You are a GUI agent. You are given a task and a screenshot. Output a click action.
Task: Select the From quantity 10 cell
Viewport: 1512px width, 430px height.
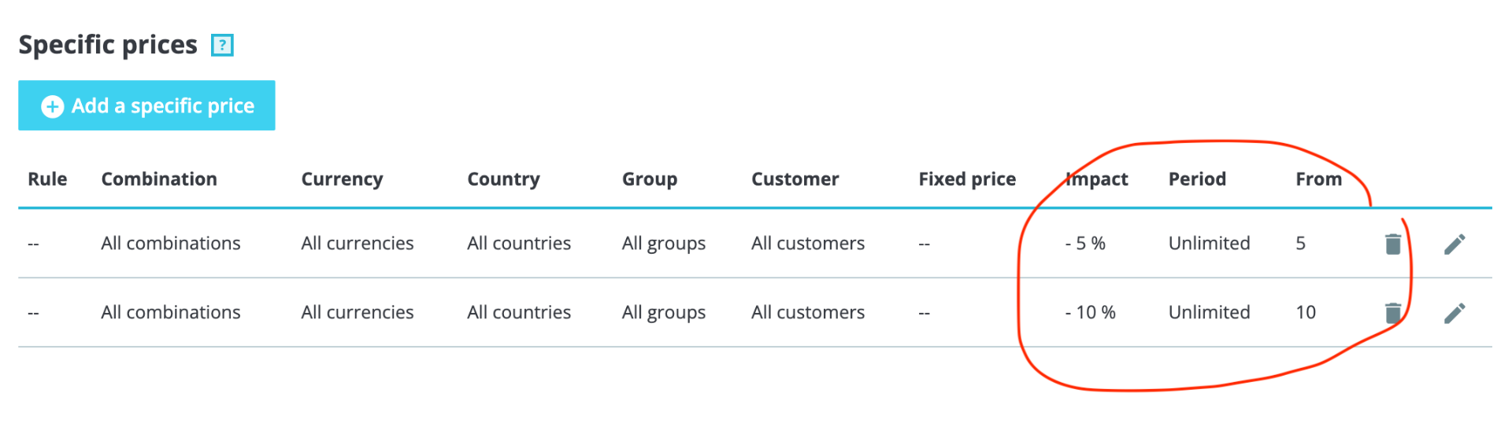[x=1306, y=313]
